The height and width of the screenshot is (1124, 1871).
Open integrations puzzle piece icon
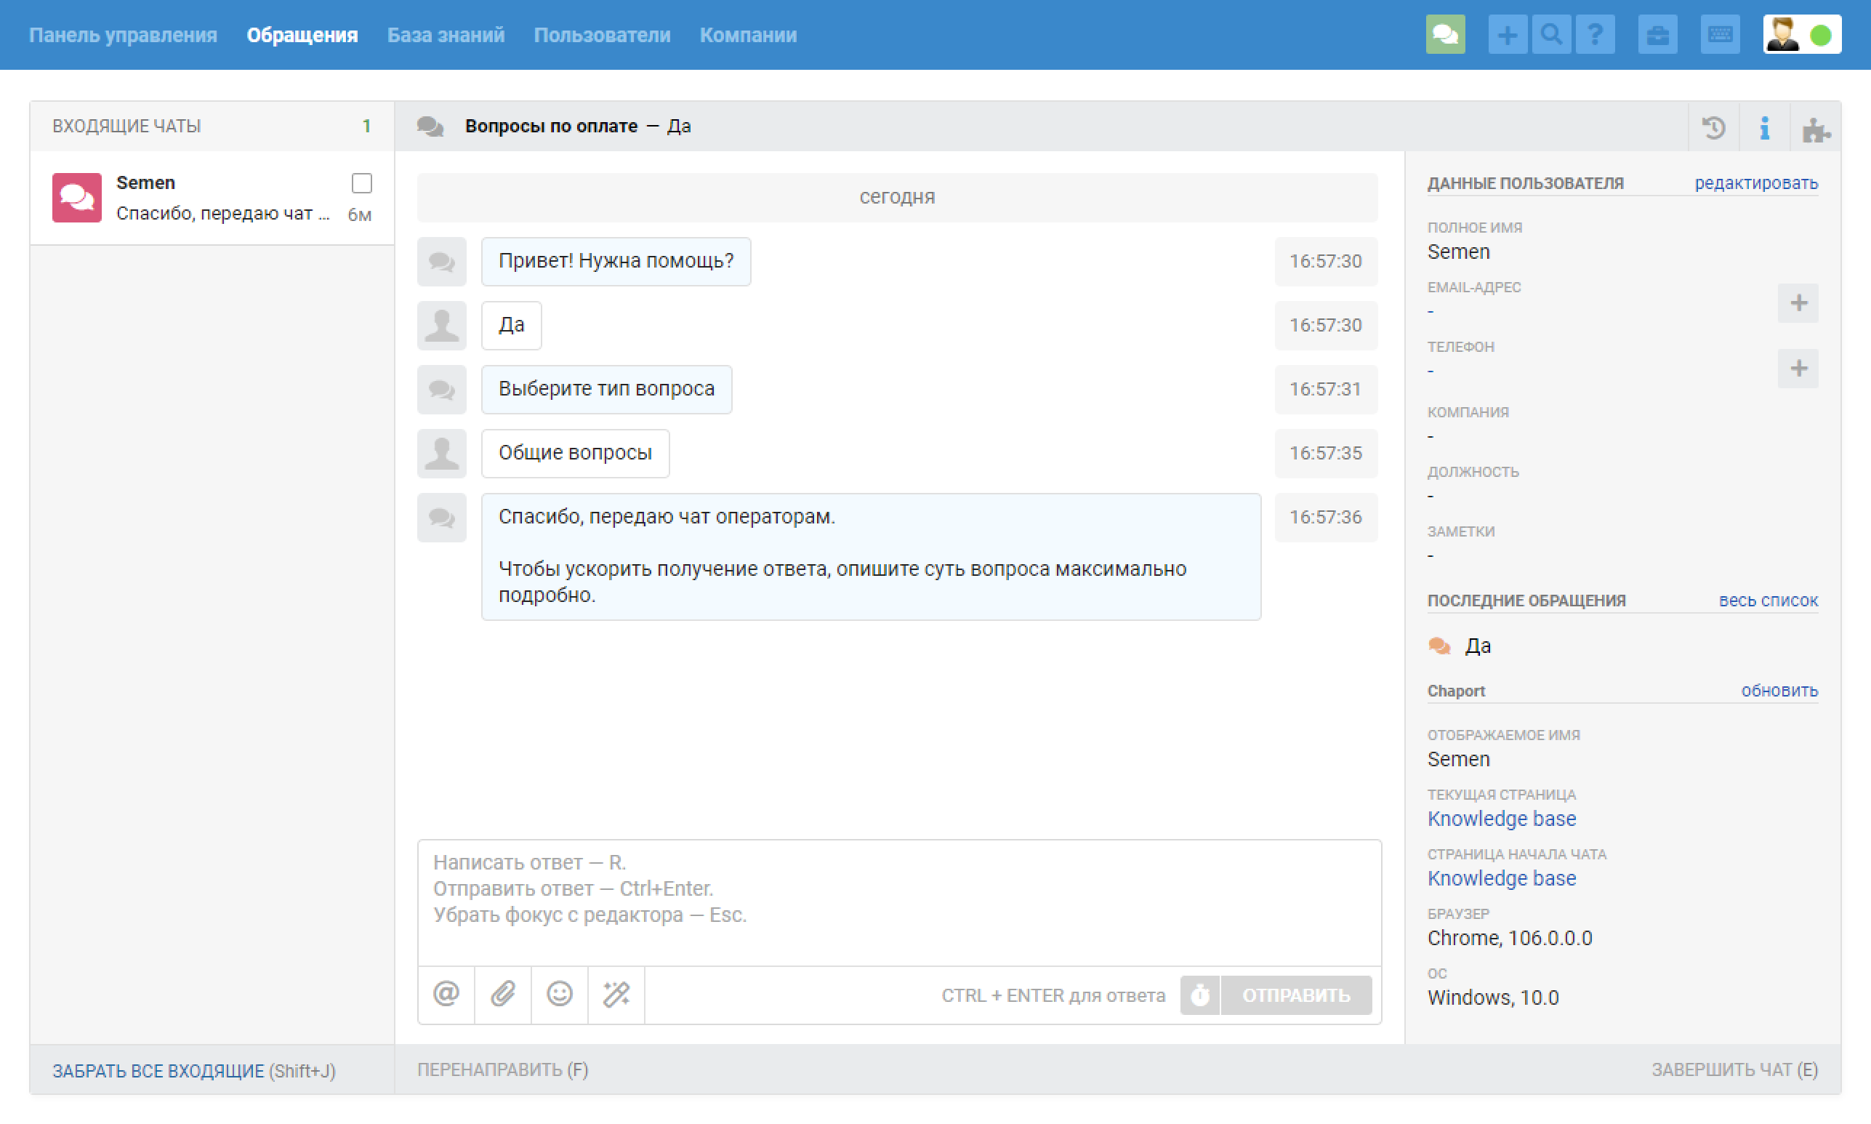pos(1816,129)
